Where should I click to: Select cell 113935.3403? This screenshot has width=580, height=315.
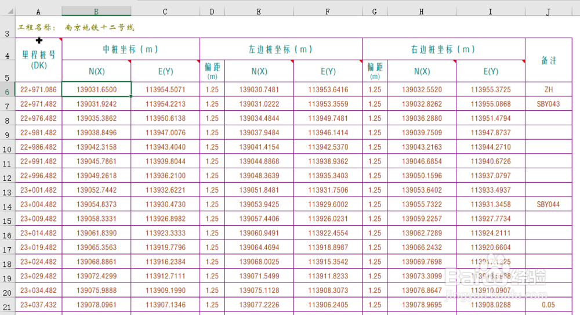(328, 176)
